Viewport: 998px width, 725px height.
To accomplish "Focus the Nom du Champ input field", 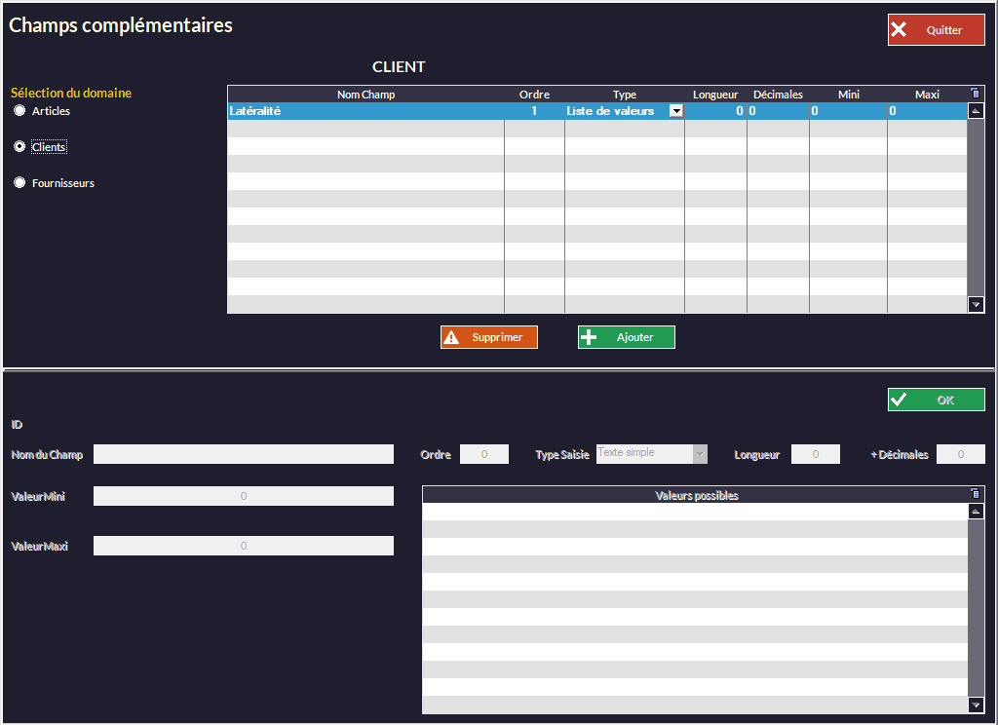I will (244, 454).
